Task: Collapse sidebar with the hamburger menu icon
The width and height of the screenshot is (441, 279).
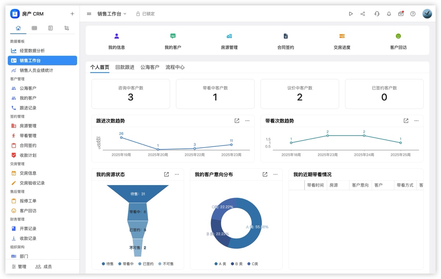Action: pyautogui.click(x=89, y=14)
